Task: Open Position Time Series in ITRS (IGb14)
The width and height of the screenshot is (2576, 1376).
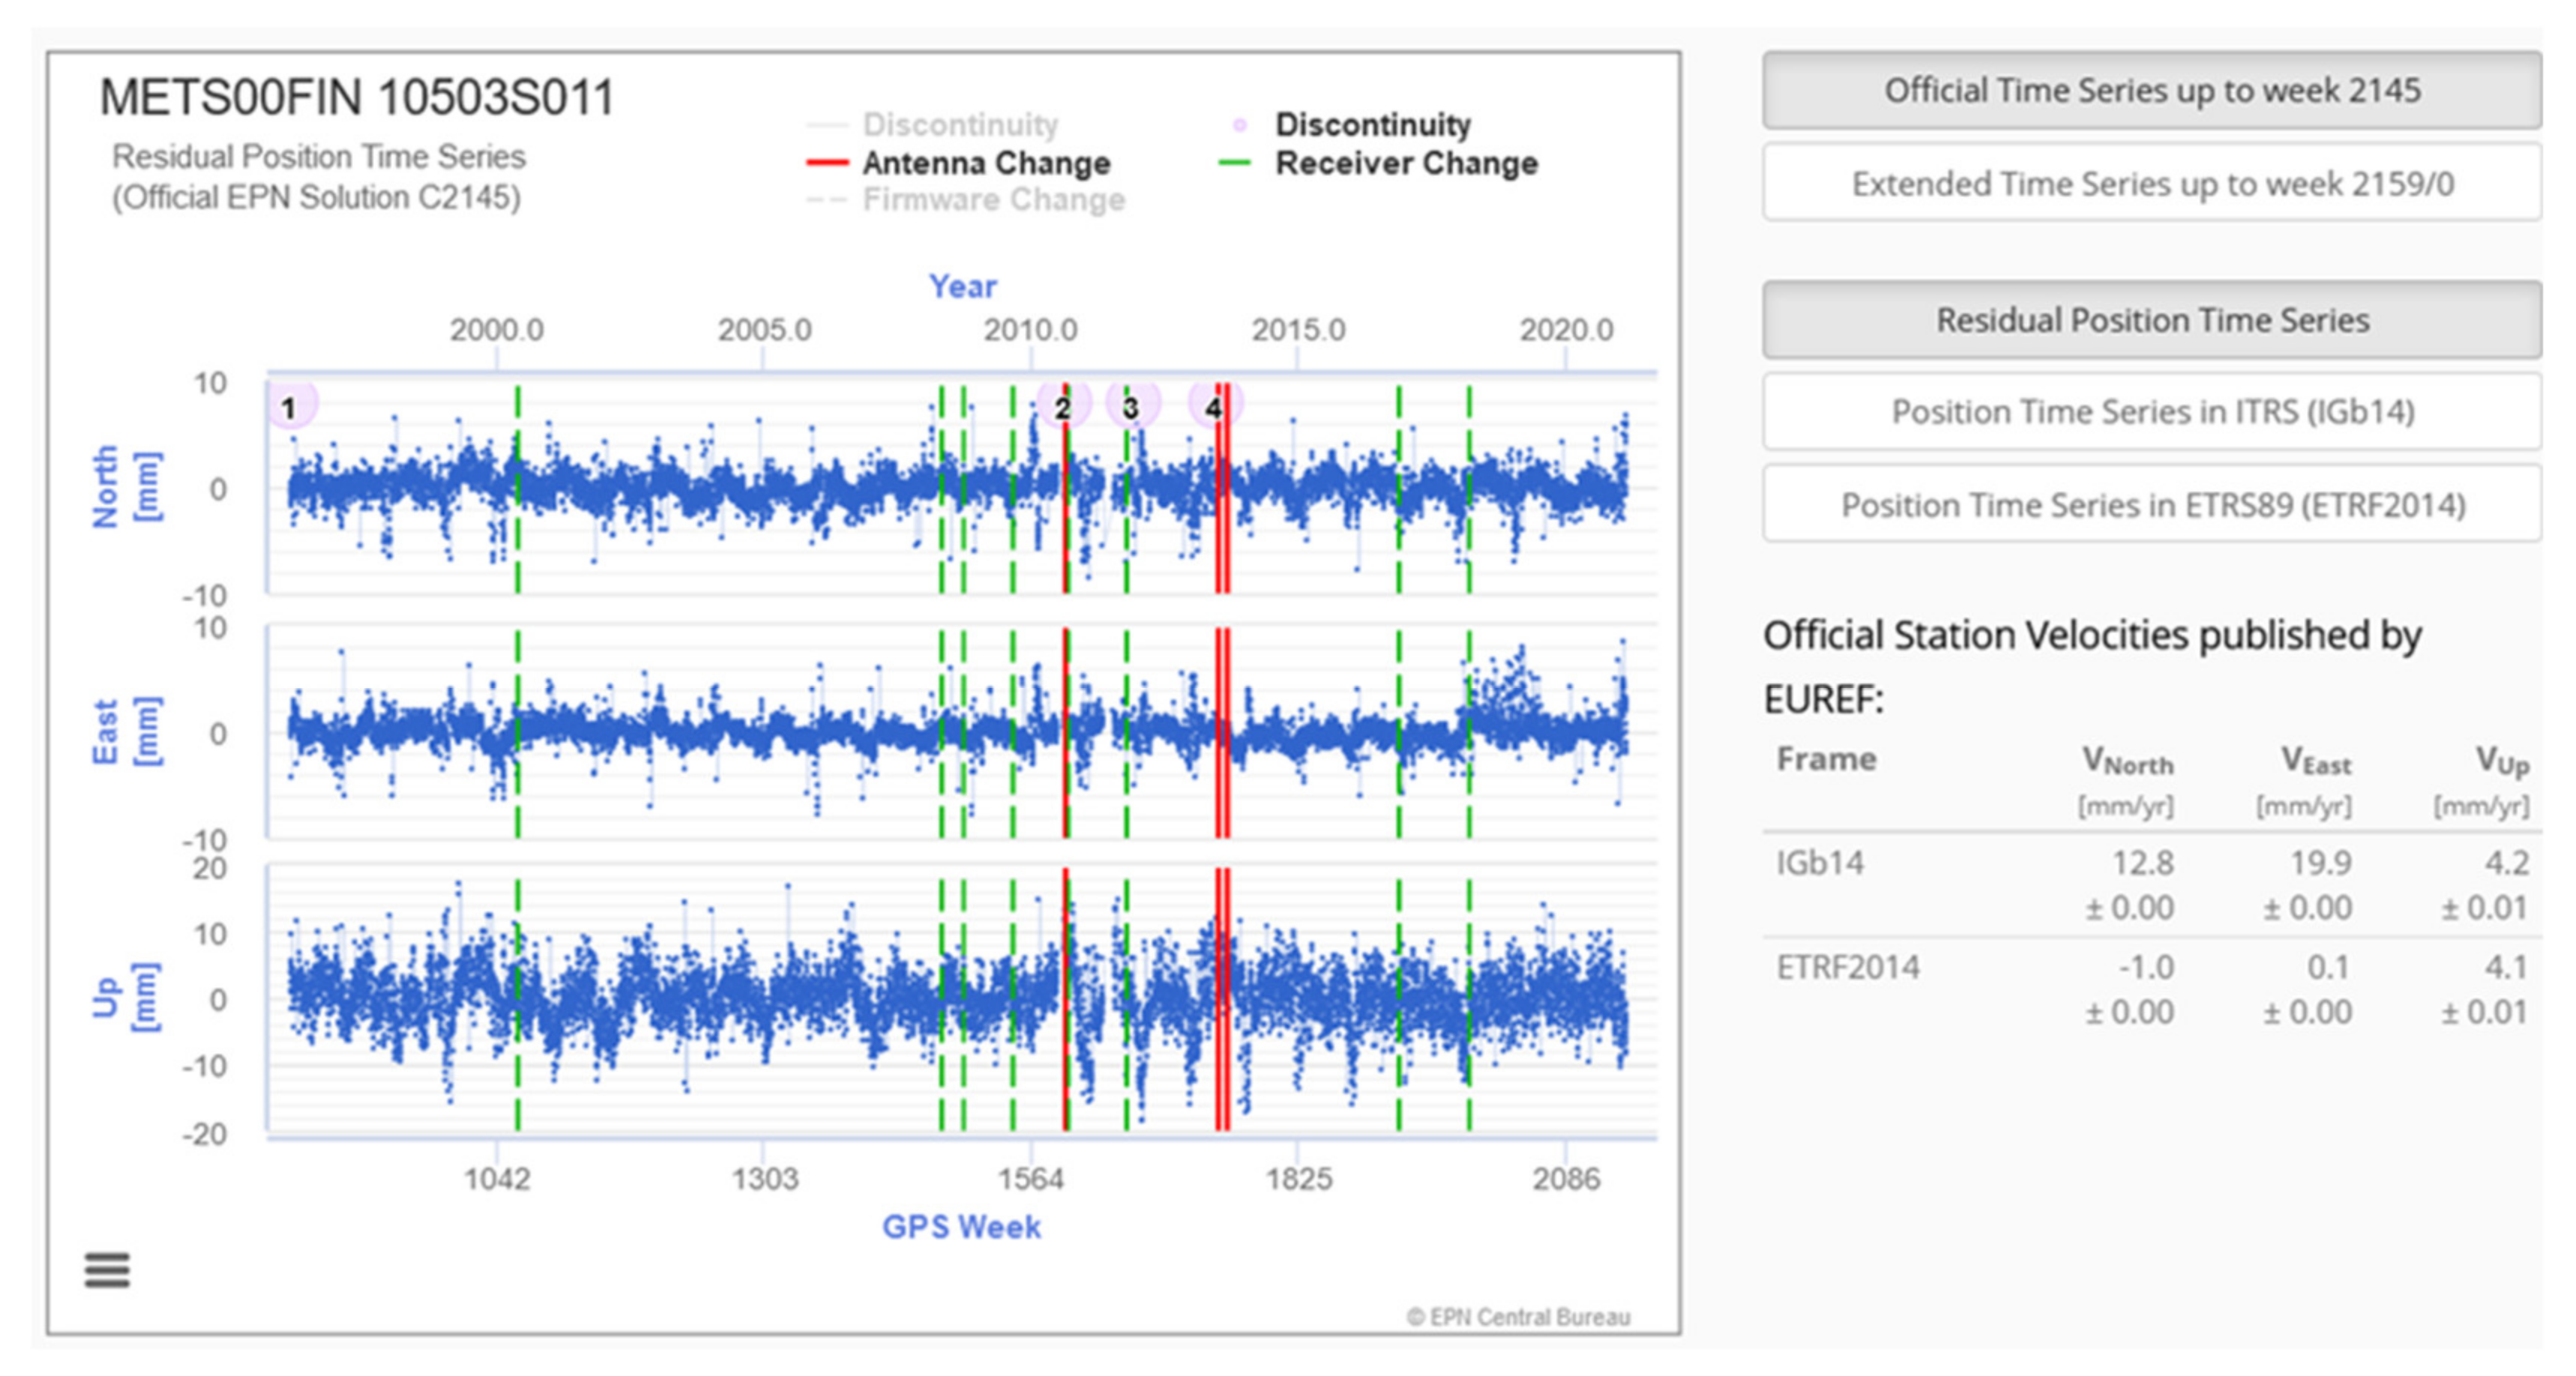Action: click(x=2152, y=412)
